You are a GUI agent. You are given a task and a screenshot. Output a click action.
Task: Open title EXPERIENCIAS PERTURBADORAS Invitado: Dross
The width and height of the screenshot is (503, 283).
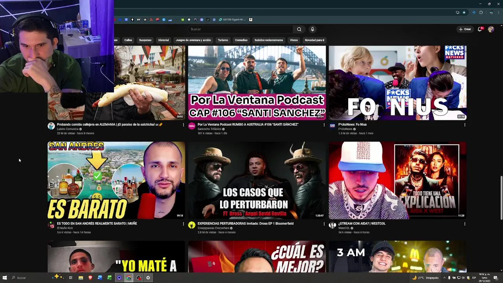coord(246,224)
